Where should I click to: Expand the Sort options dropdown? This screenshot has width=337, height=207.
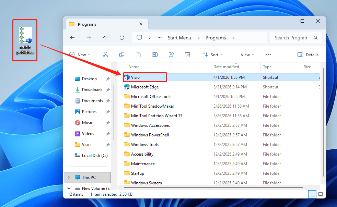click(x=213, y=54)
